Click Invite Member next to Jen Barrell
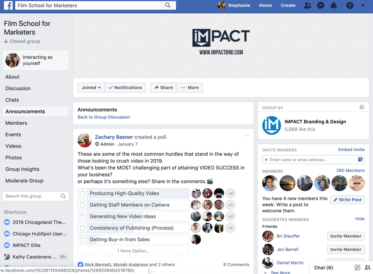The width and height of the screenshot is (373, 274). [x=346, y=249]
